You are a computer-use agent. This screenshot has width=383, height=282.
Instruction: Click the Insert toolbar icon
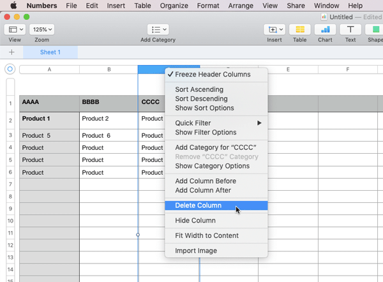click(274, 29)
